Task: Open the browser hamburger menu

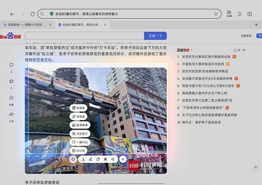Action: 239,14
